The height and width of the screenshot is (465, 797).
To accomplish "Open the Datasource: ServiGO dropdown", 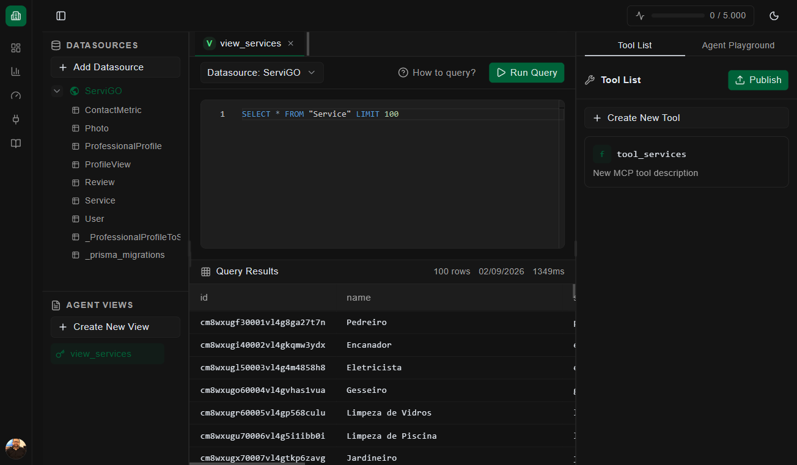I will (262, 73).
